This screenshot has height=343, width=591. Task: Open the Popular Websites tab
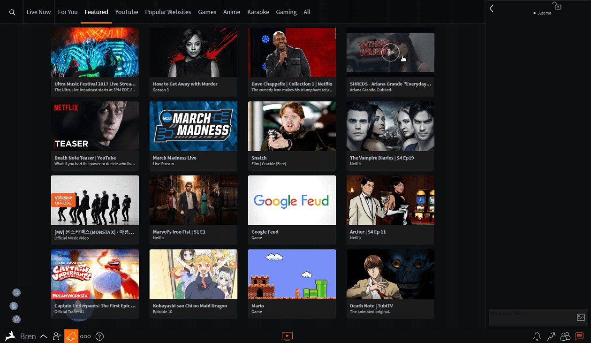168,12
